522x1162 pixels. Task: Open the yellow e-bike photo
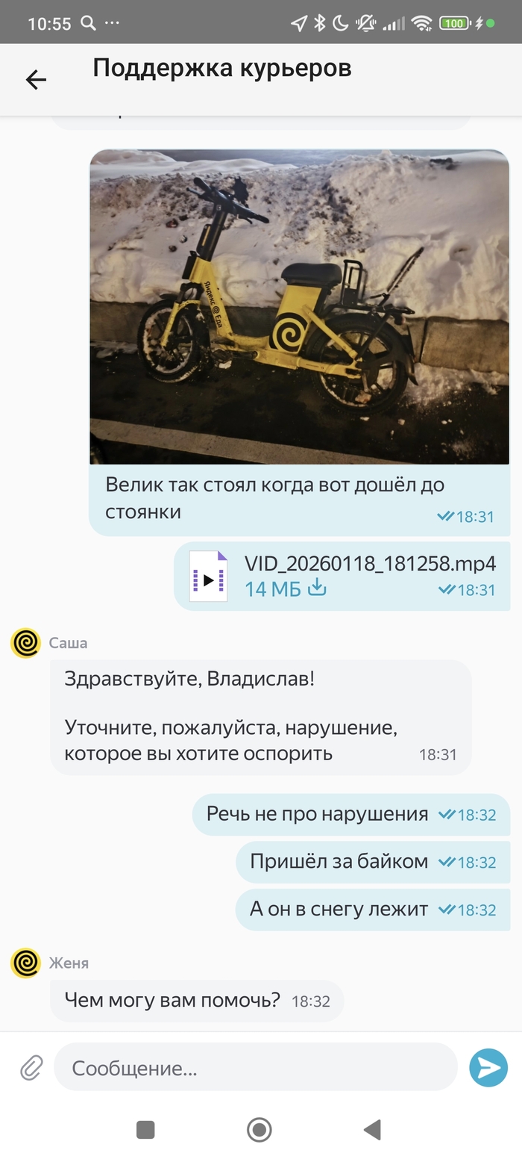299,307
